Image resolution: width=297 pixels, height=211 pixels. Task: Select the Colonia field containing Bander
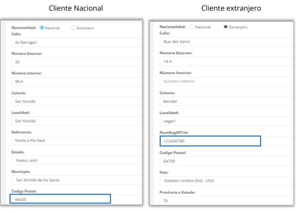(x=226, y=102)
